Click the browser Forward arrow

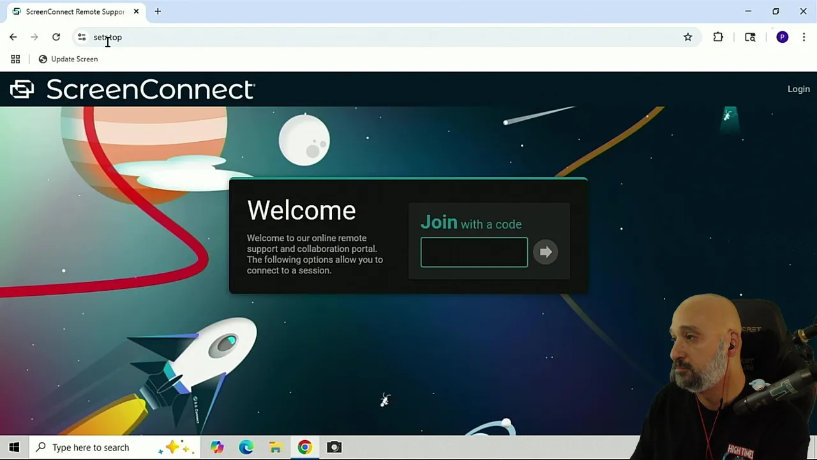pyautogui.click(x=34, y=37)
